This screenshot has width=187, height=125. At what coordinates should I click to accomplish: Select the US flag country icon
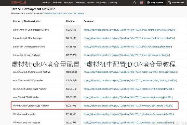142,3
